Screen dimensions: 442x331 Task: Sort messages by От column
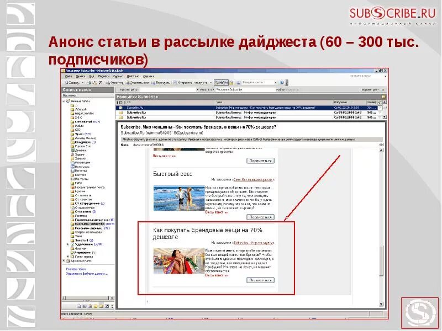click(x=171, y=103)
